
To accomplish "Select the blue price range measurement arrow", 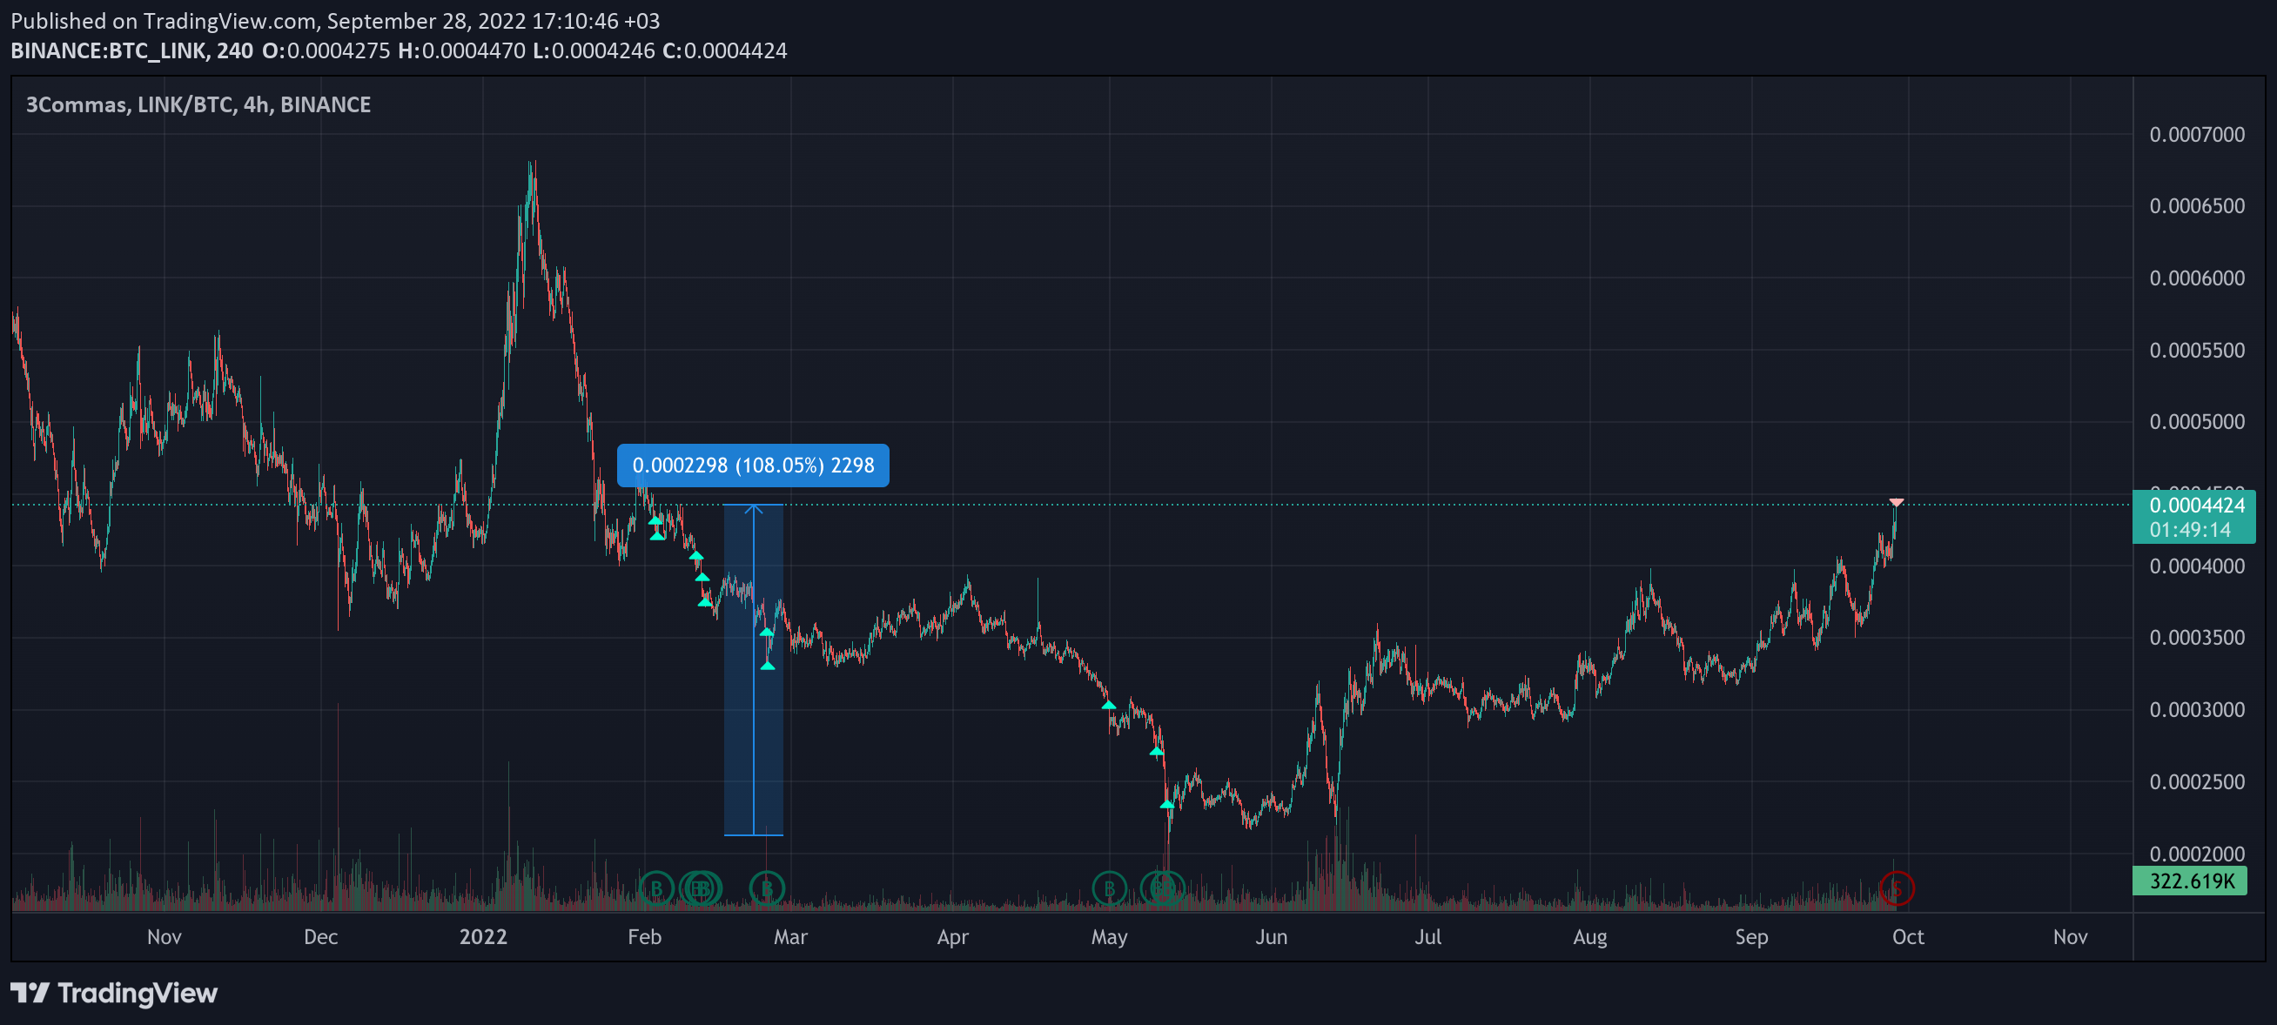I will [x=753, y=669].
